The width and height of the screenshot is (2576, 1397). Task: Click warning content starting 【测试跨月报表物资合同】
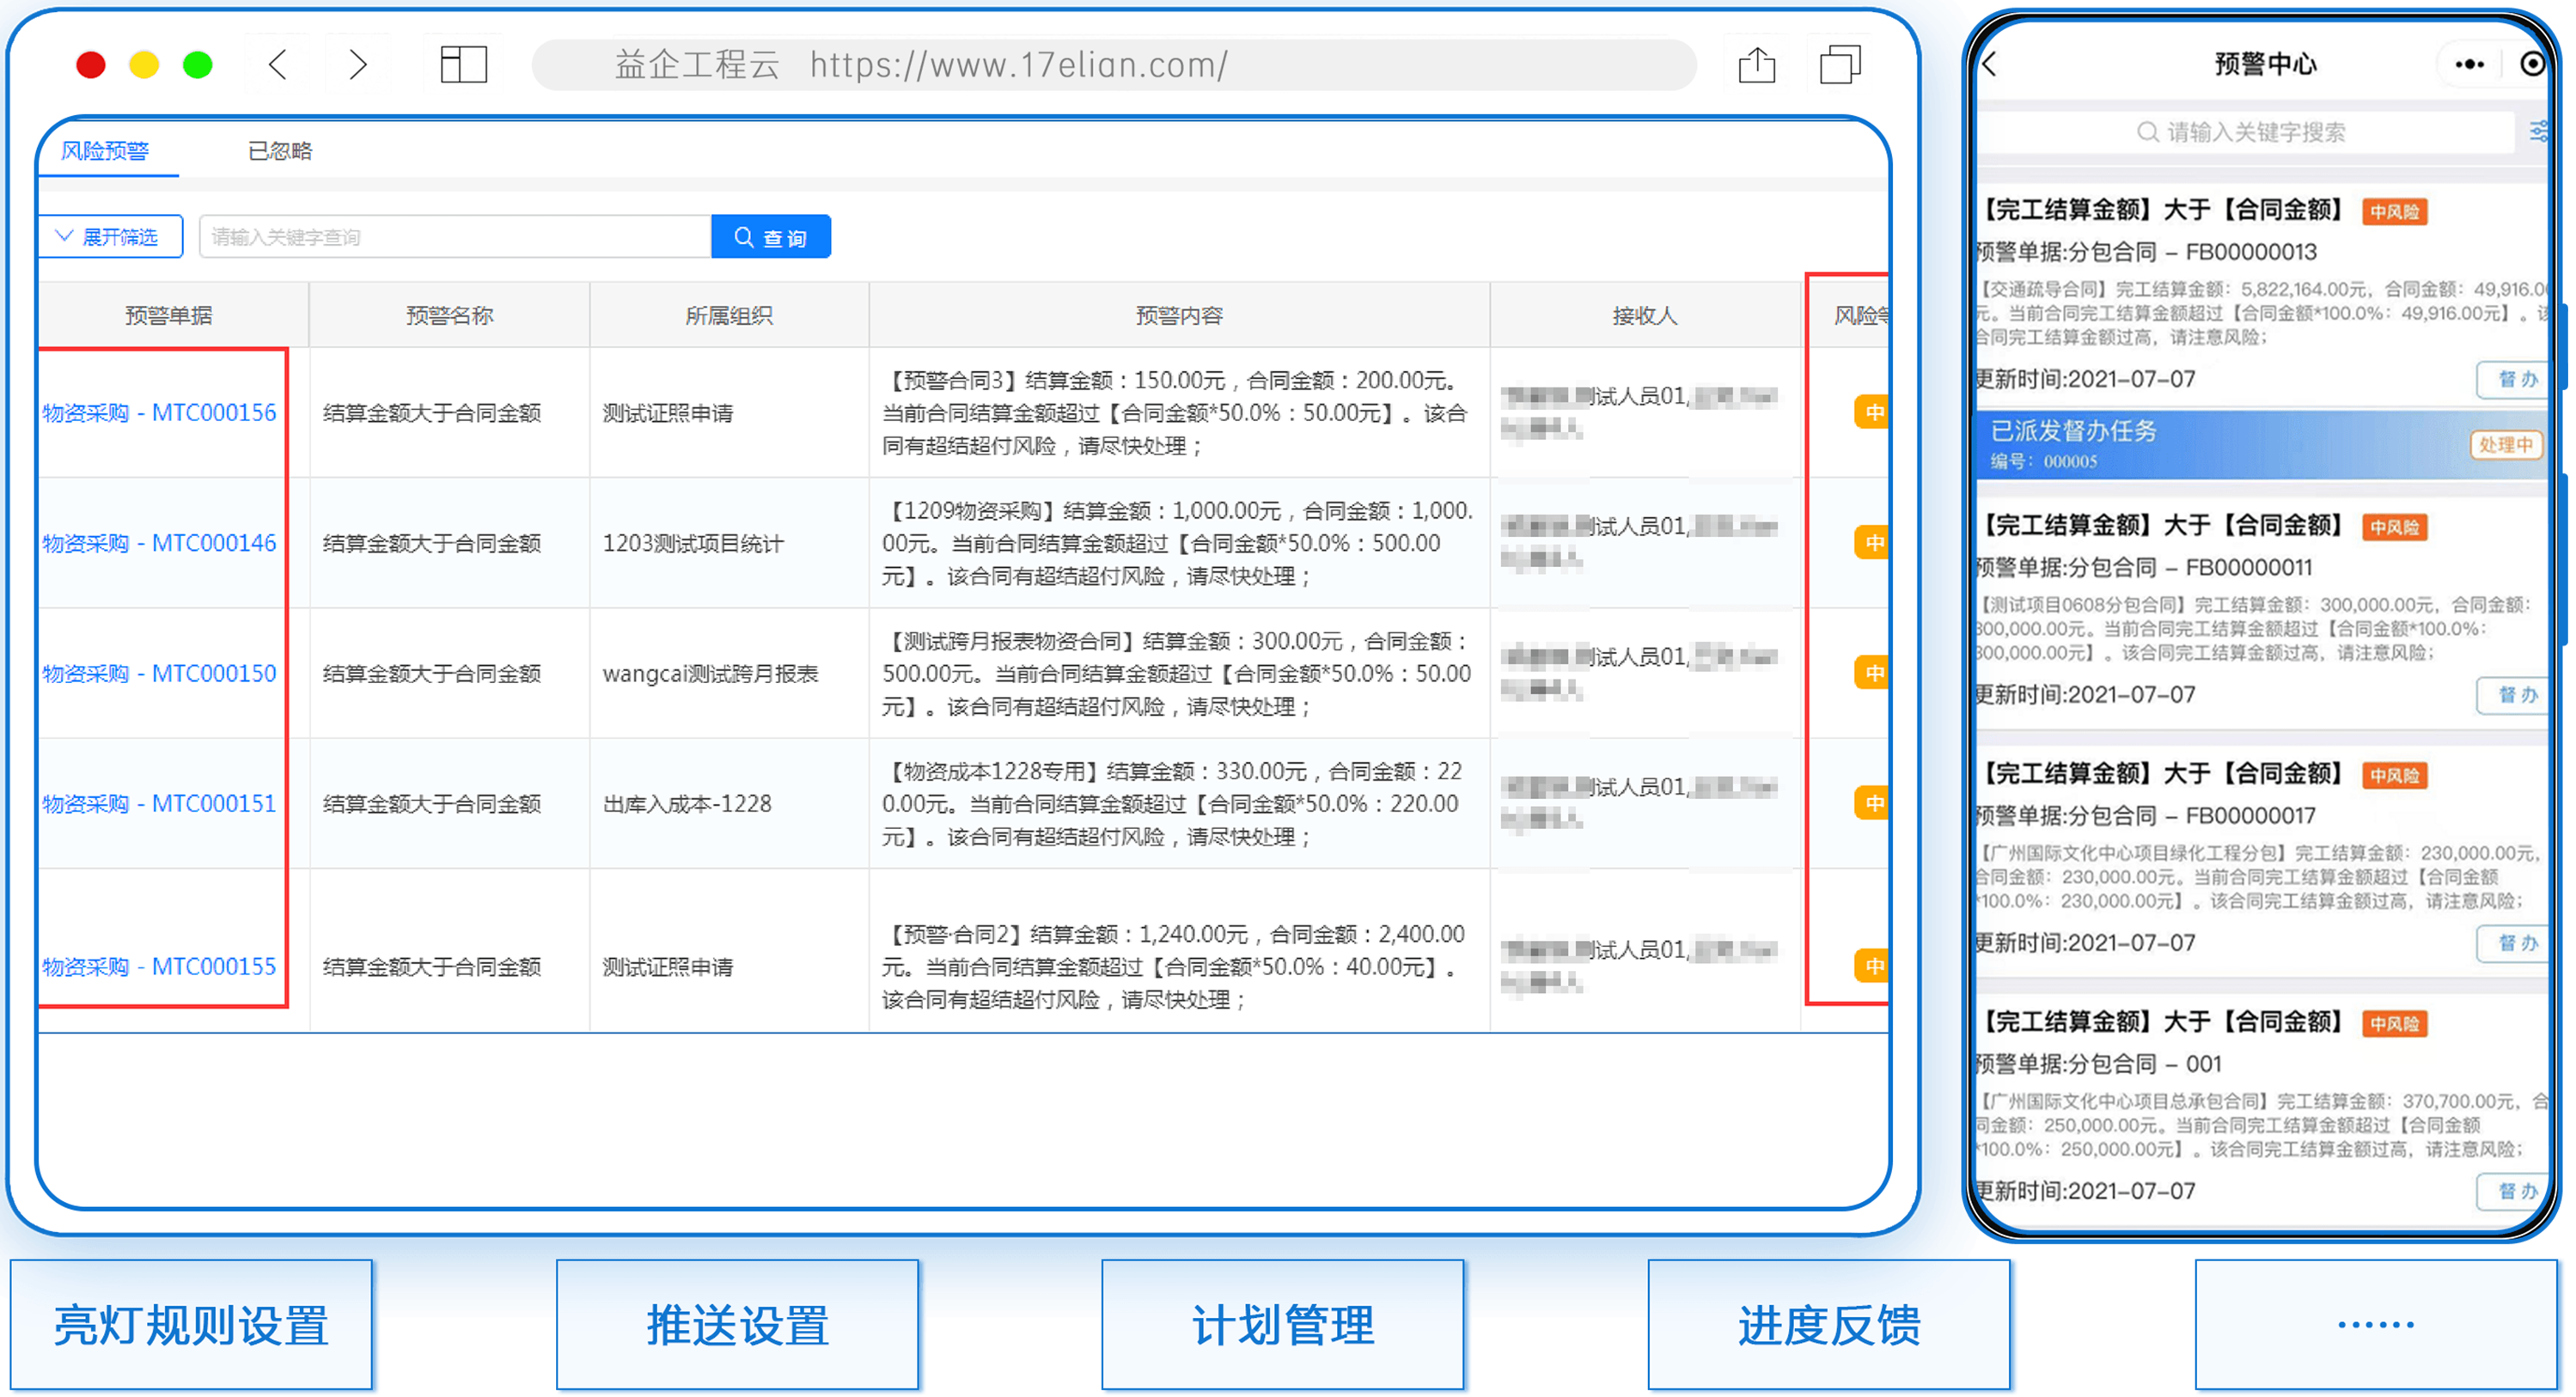[1176, 673]
